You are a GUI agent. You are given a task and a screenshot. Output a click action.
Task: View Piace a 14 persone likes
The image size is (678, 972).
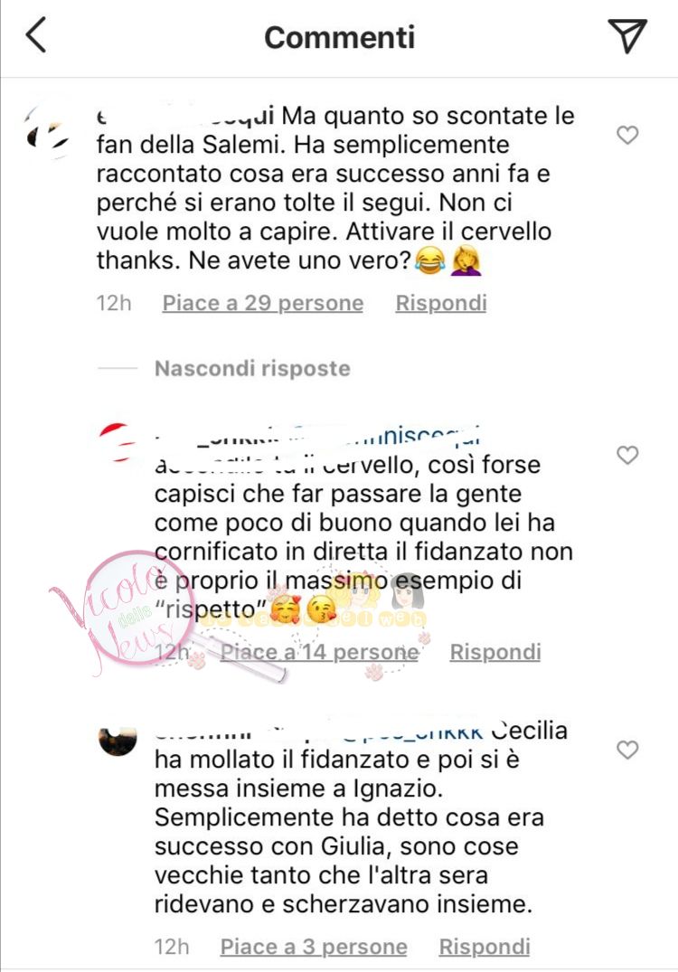point(320,652)
